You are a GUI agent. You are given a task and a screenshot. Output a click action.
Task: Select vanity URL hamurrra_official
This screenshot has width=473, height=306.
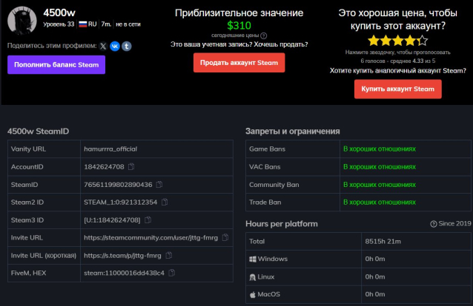coord(110,149)
